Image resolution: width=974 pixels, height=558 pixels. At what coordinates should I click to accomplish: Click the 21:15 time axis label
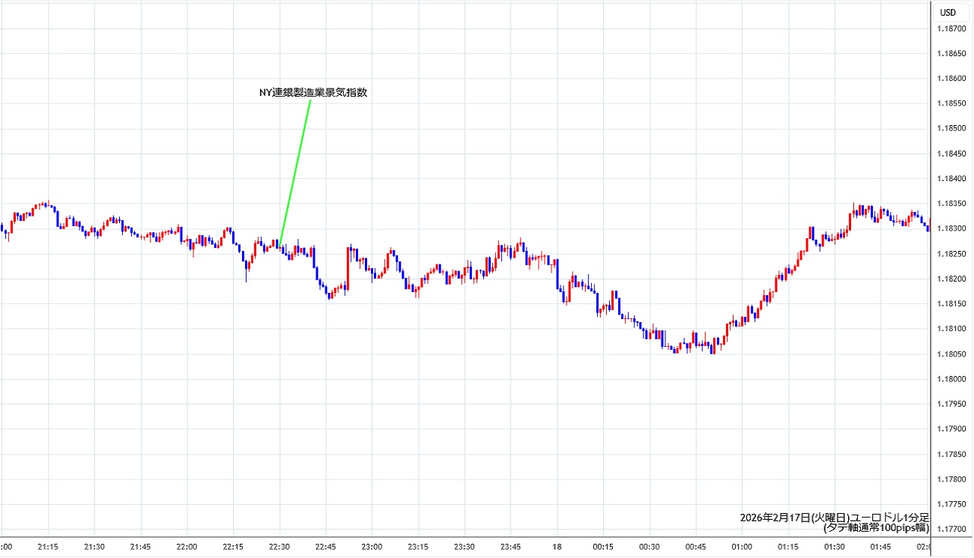tap(48, 546)
